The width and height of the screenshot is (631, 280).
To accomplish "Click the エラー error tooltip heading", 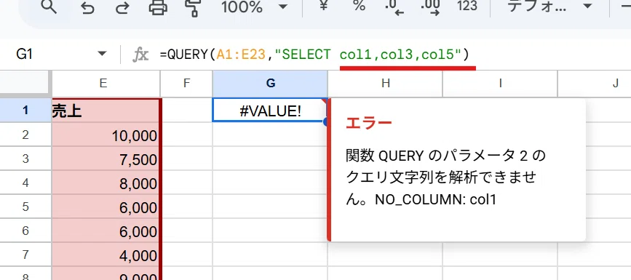I will [368, 123].
